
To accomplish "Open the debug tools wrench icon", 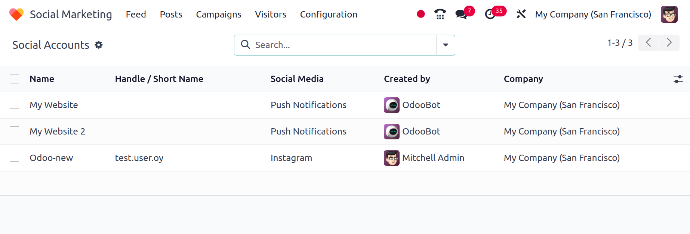I will [x=521, y=14].
